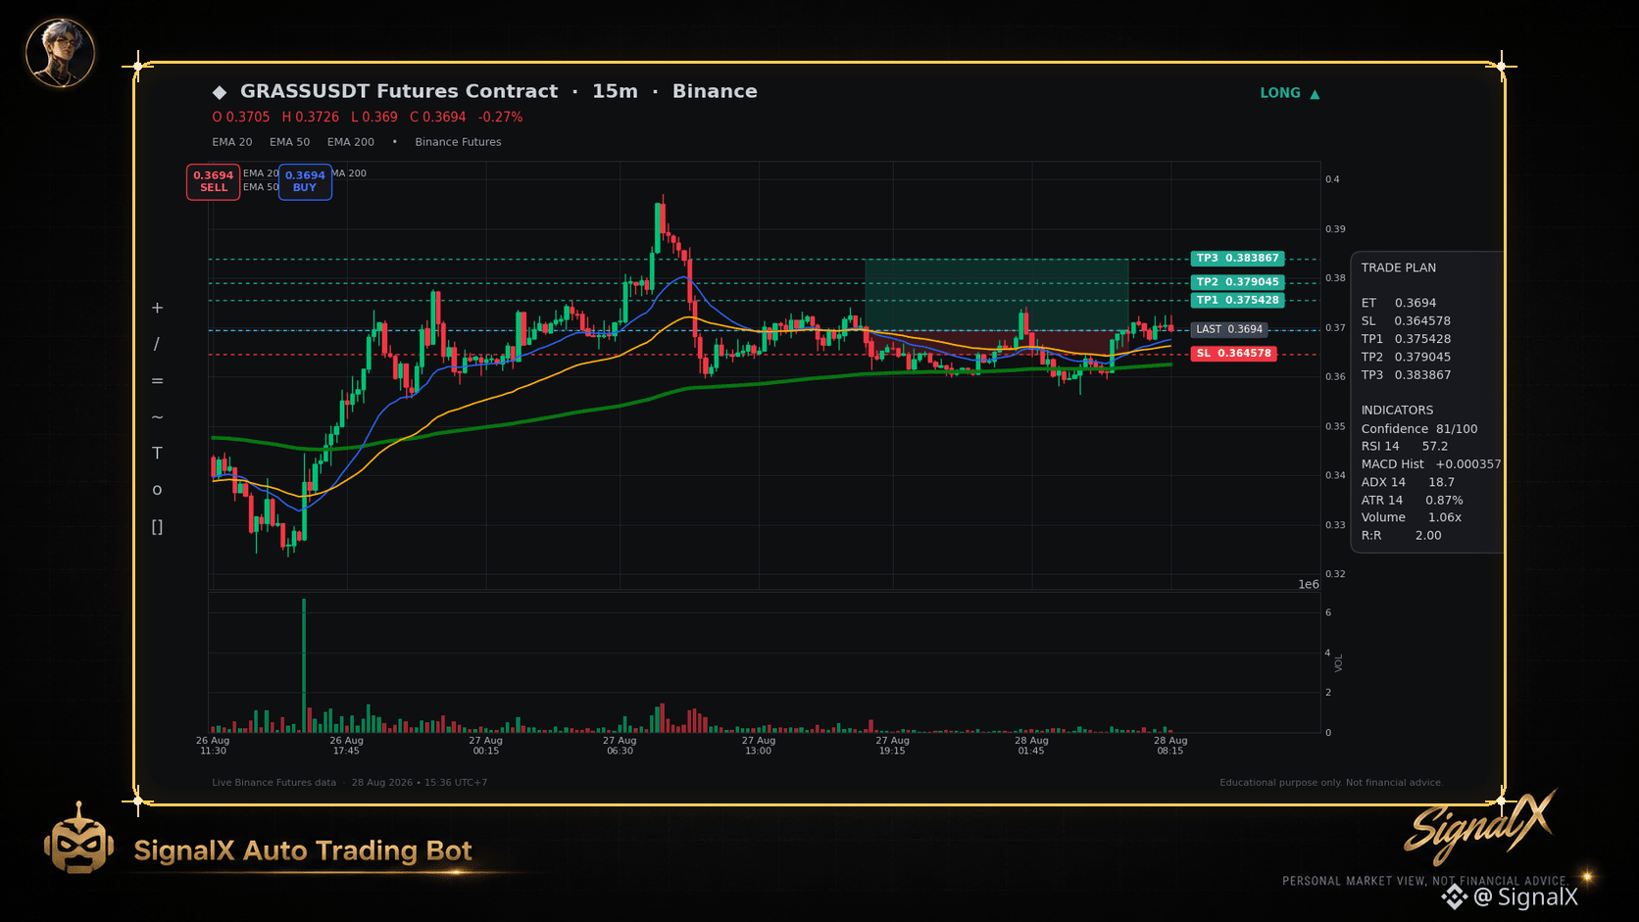Click the TRADE PLAN heading
This screenshot has height=922, width=1639.
pos(1398,267)
